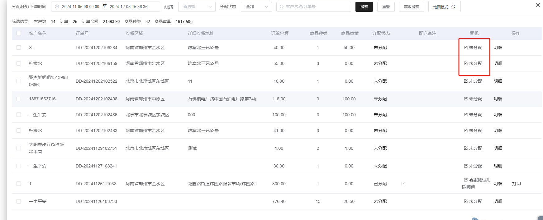Select checkbox for customer 18871563716

click(19, 99)
